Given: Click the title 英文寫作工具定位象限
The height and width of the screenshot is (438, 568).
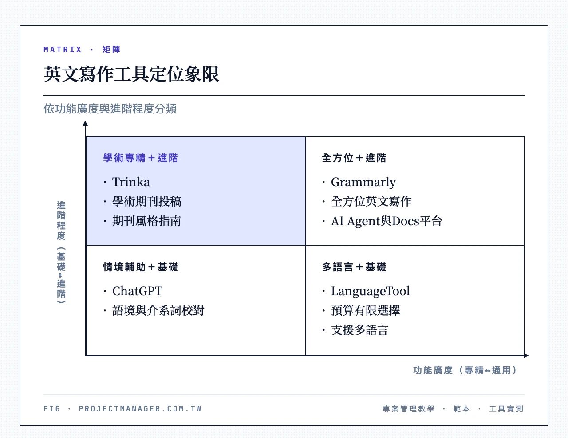Looking at the screenshot, I should tap(131, 74).
